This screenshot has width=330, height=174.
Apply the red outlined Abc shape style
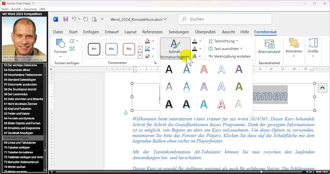click(x=129, y=49)
